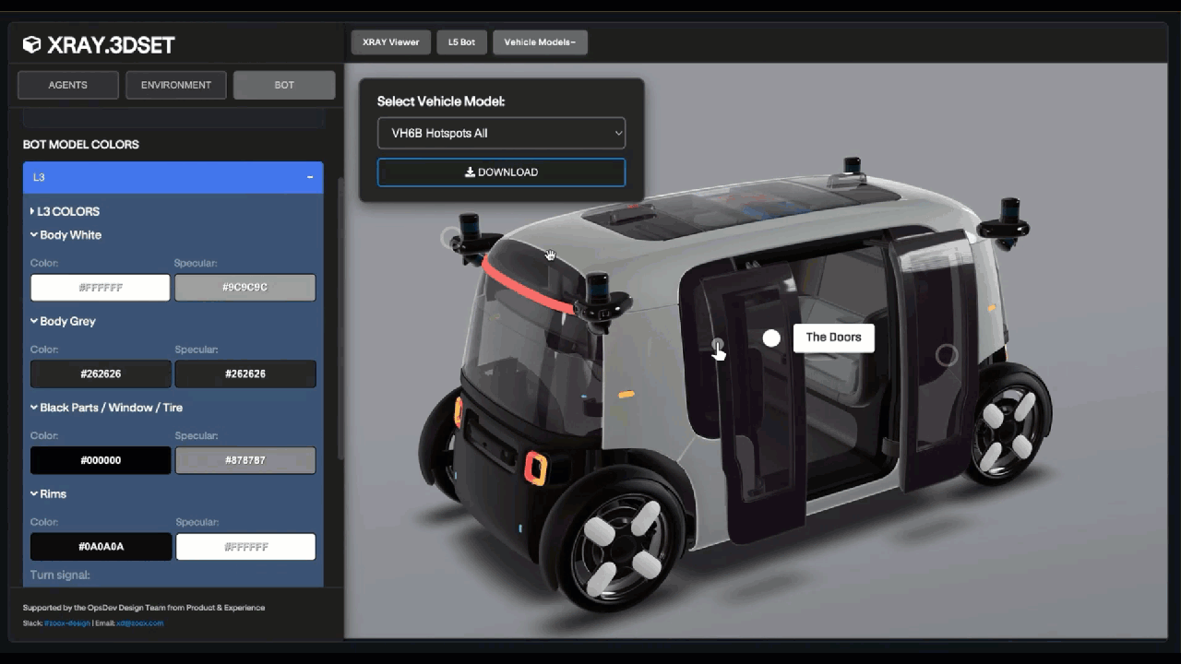Viewport: 1181px width, 664px height.
Task: Open the #zoox-design Slack link
Action: coord(67,623)
